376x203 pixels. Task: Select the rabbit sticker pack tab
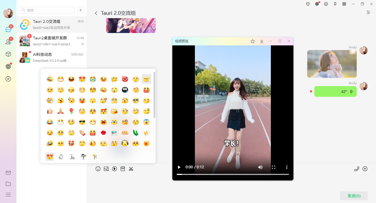(x=61, y=157)
